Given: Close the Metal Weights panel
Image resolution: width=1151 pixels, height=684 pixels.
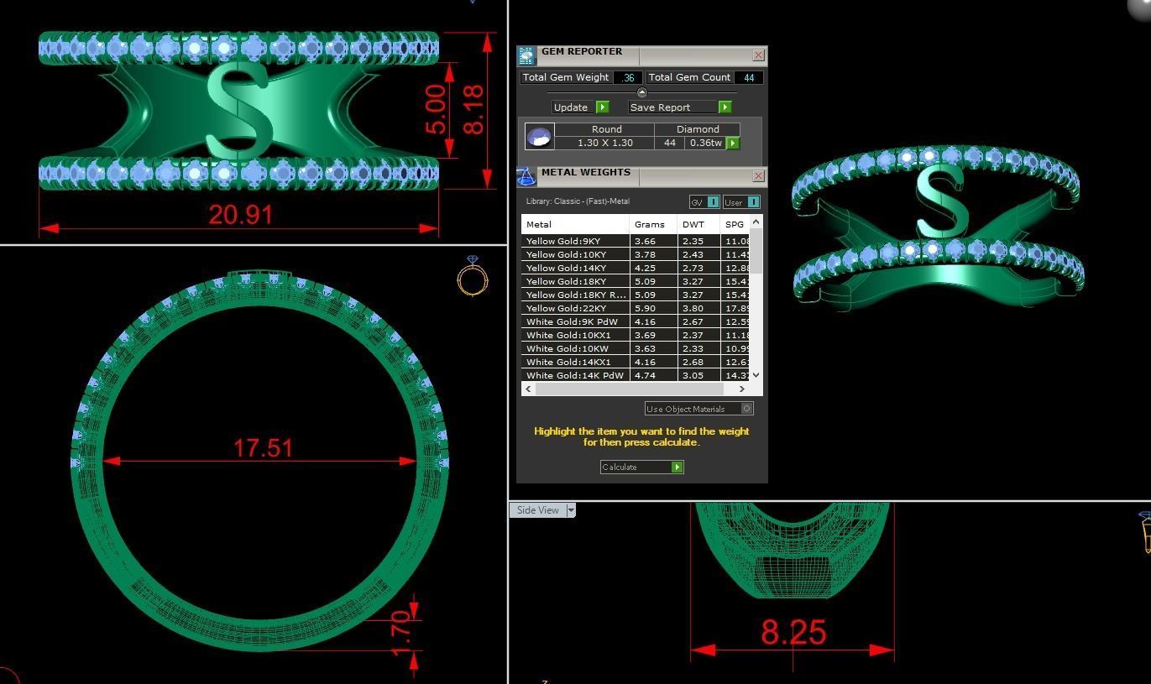Looking at the screenshot, I should (x=758, y=176).
